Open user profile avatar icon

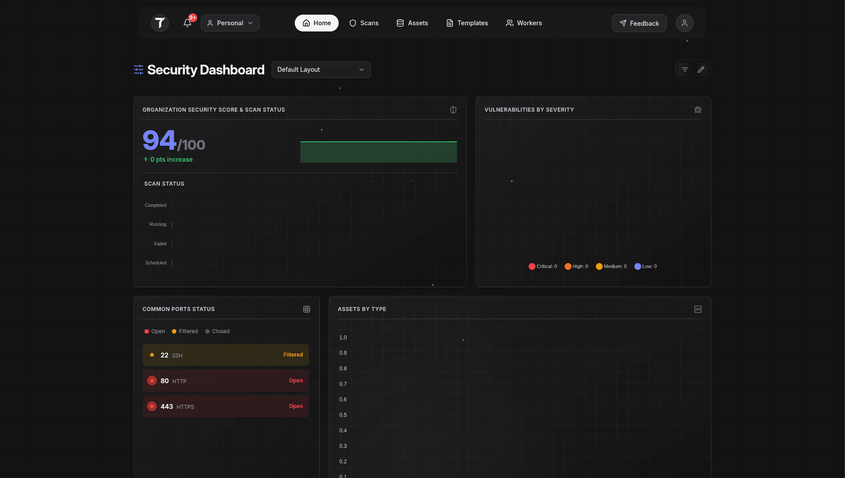click(684, 23)
